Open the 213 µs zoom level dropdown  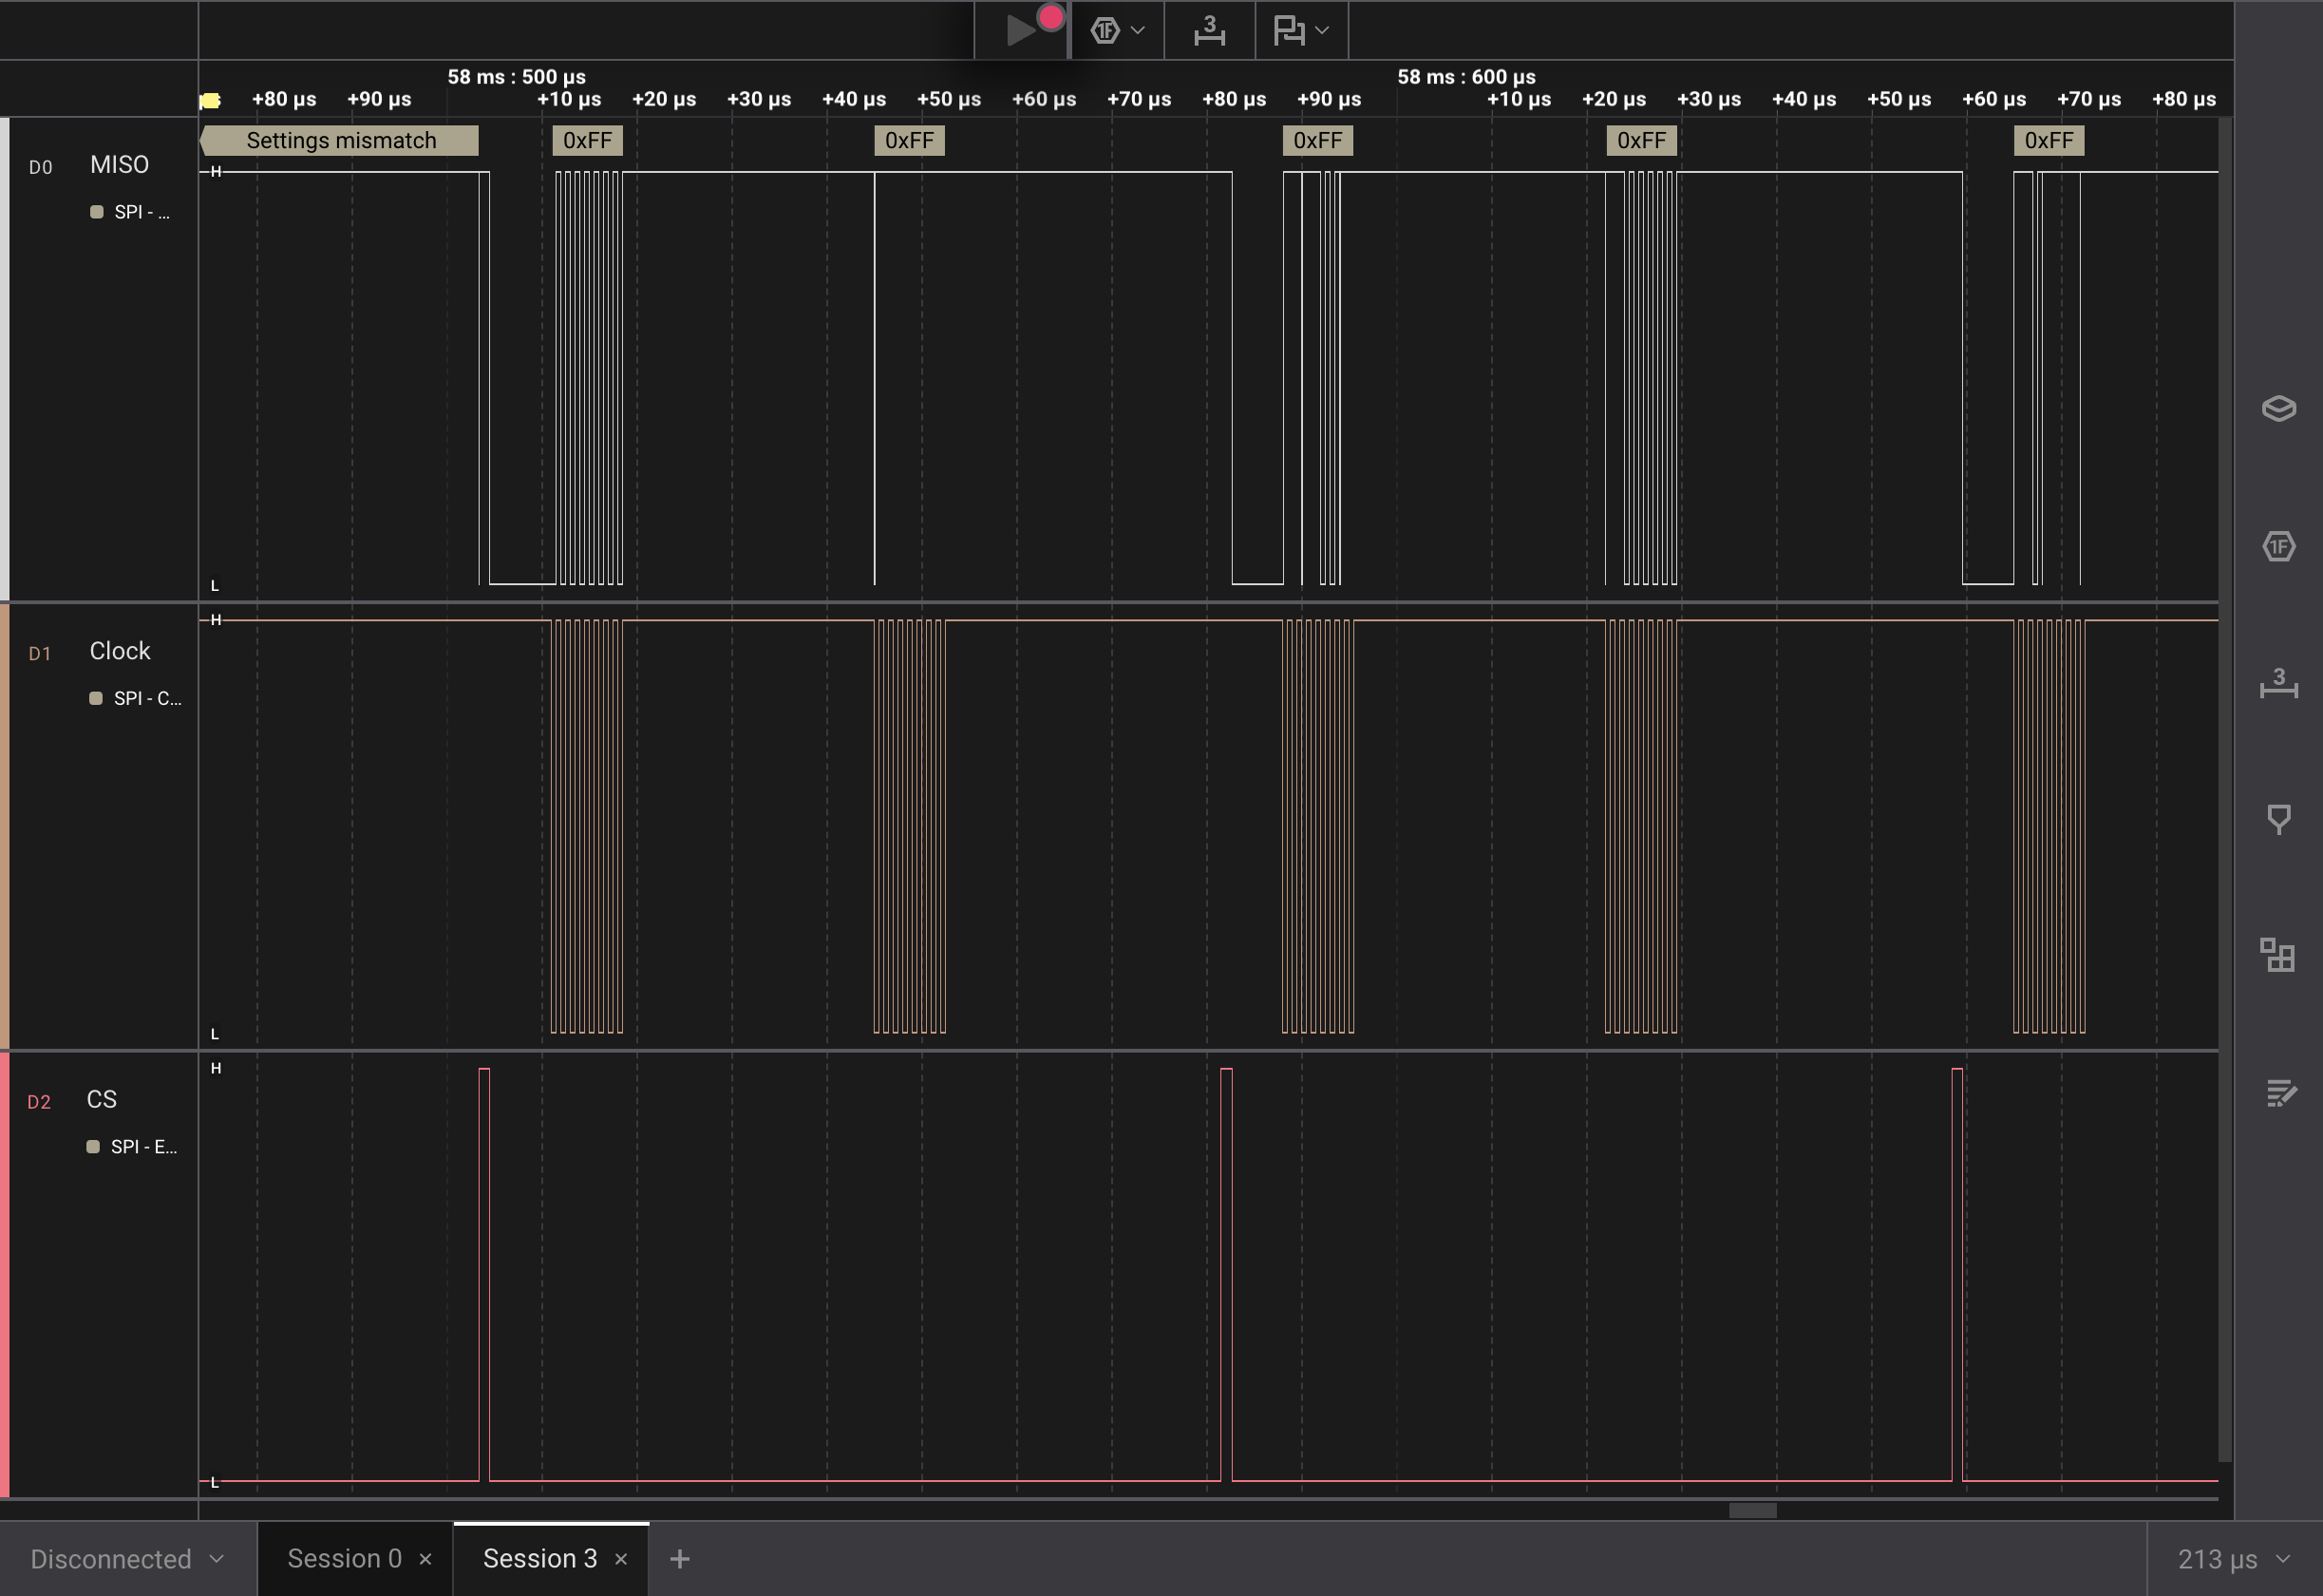point(2233,1559)
